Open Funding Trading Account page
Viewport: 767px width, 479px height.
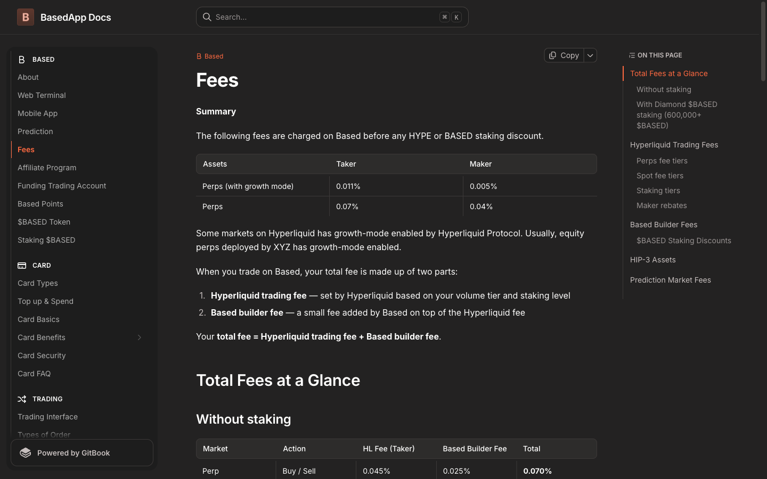[82, 186]
